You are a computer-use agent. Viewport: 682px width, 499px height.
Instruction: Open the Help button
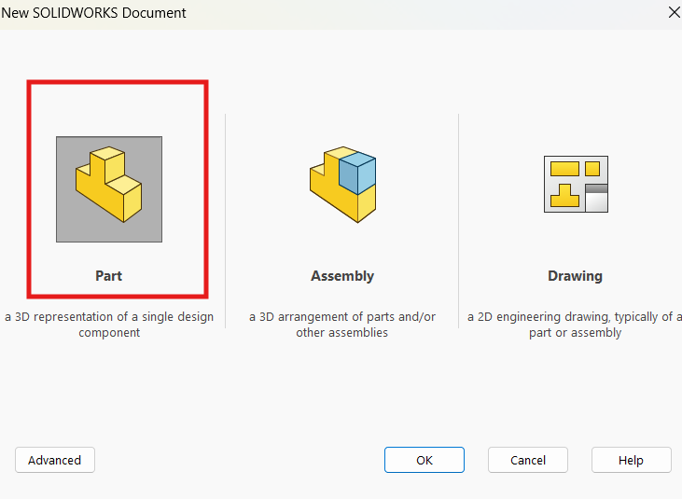pos(631,460)
